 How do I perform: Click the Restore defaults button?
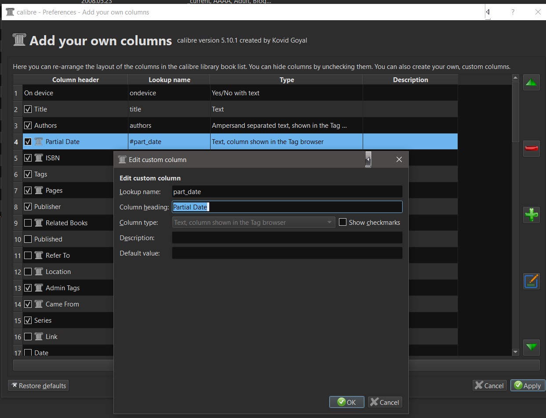tap(38, 386)
